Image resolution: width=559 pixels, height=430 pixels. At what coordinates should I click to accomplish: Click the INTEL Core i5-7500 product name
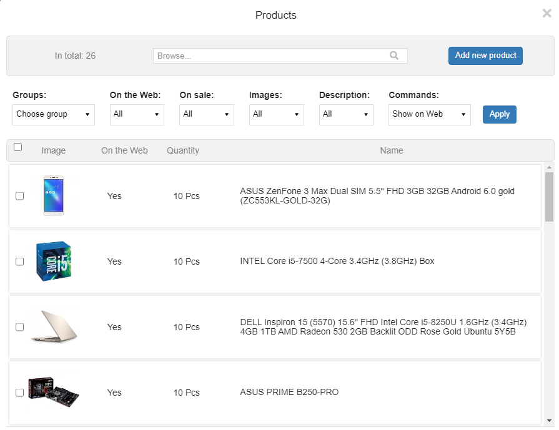pos(337,261)
